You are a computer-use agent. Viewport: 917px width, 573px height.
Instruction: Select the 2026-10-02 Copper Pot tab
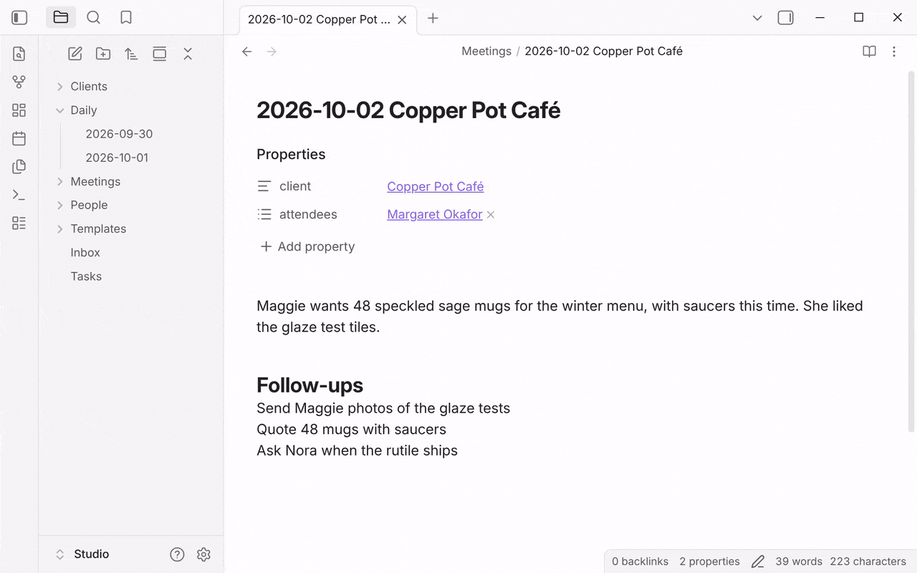(319, 19)
